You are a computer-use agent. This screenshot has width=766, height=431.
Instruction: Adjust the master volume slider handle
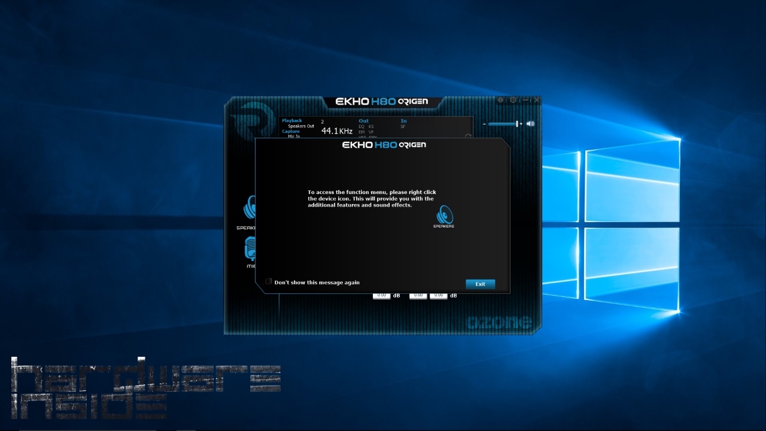517,124
